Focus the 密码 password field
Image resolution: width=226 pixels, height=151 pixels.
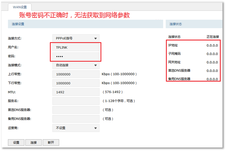[x=76, y=56]
